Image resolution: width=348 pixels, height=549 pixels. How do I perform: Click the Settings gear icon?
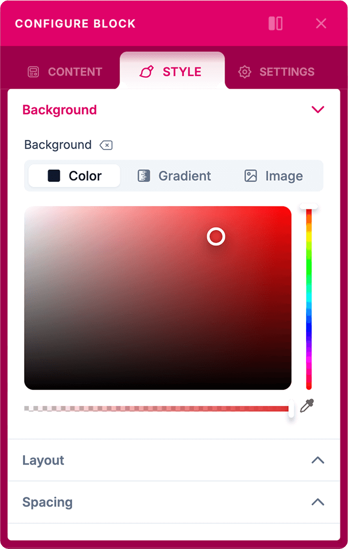point(245,72)
